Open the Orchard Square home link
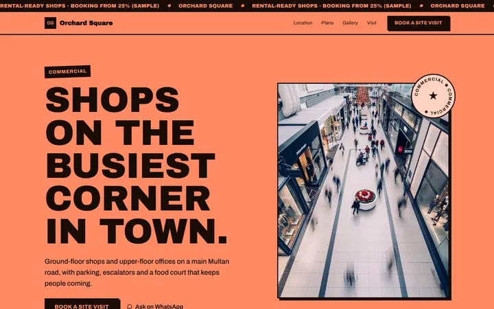Image resolution: width=494 pixels, height=309 pixels. pos(78,23)
